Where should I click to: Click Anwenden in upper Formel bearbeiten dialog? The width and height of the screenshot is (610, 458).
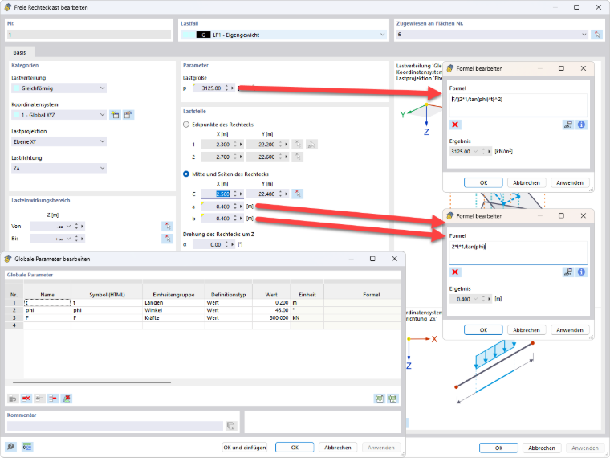tap(570, 182)
